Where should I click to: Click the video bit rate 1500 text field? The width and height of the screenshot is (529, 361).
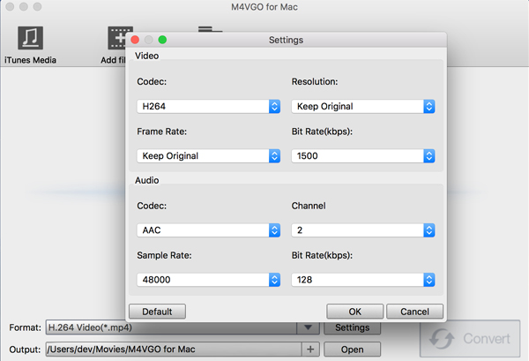coord(358,156)
